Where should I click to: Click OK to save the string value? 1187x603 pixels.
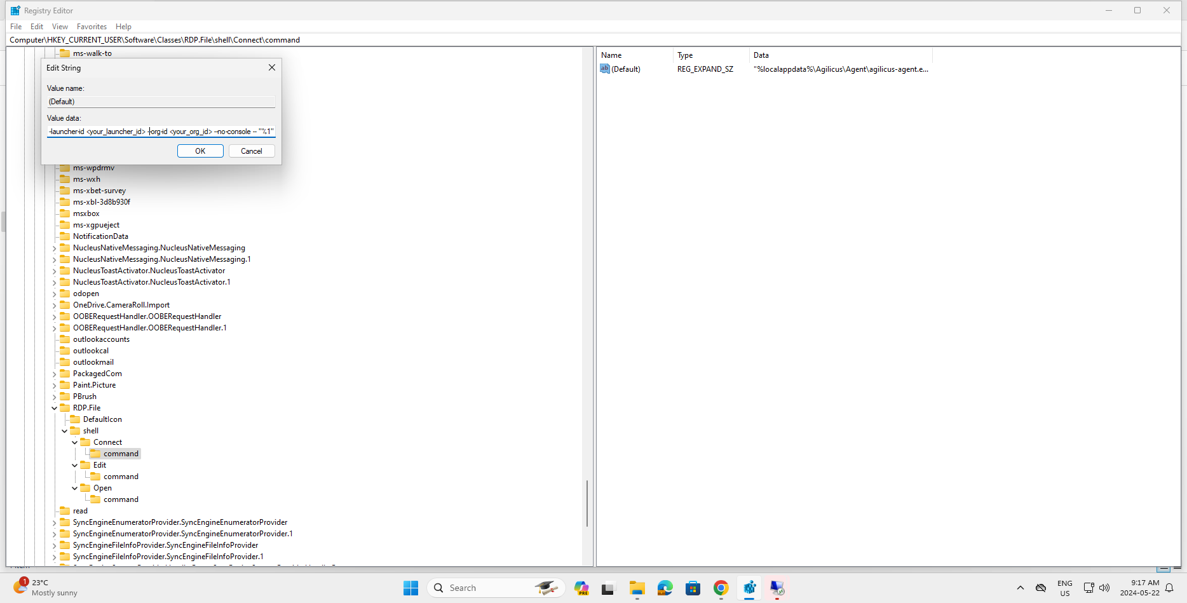200,151
